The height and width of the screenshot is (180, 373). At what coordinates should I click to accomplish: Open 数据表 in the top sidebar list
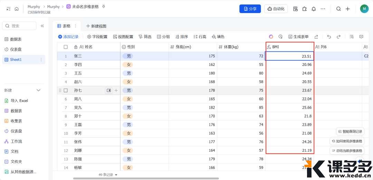(x=13, y=39)
